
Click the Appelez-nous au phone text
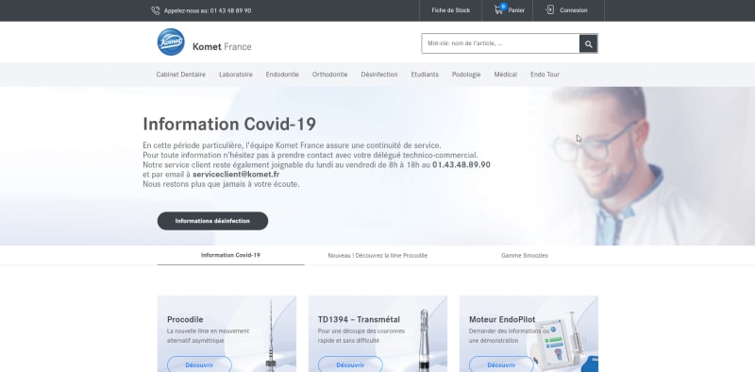[x=208, y=10]
